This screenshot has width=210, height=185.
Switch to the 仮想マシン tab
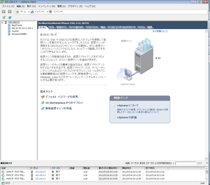coord(62,28)
